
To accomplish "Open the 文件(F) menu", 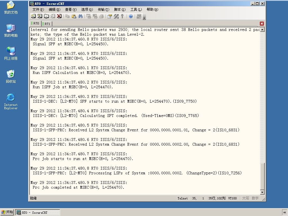I will tap(38, 10).
